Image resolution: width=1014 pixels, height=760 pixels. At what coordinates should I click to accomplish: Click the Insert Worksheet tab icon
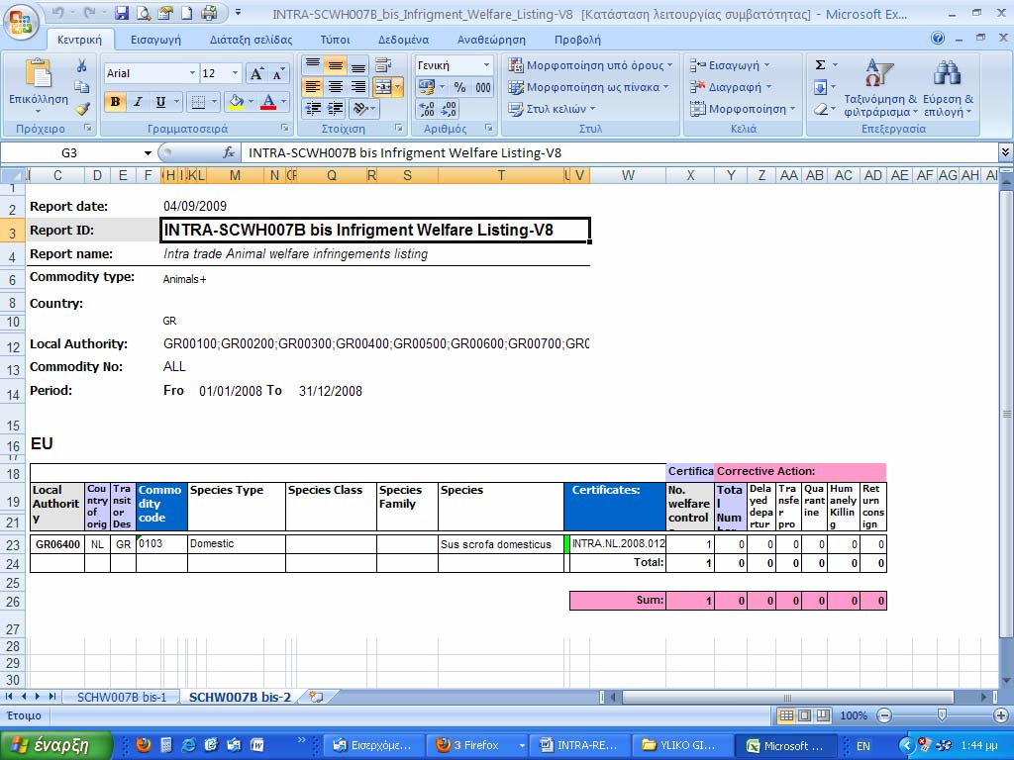click(x=316, y=697)
